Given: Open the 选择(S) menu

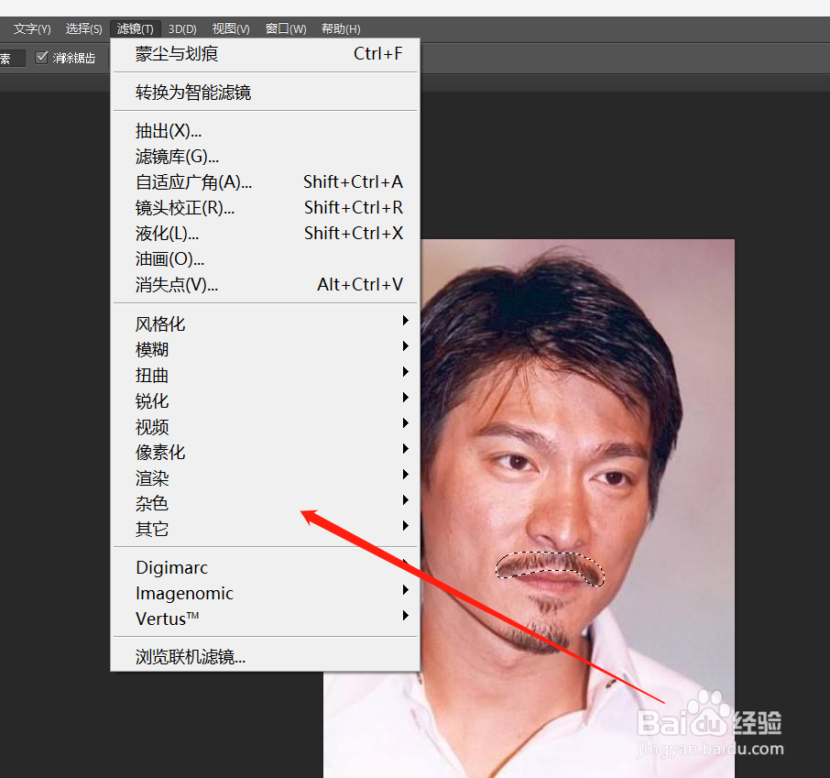Looking at the screenshot, I should [x=83, y=28].
